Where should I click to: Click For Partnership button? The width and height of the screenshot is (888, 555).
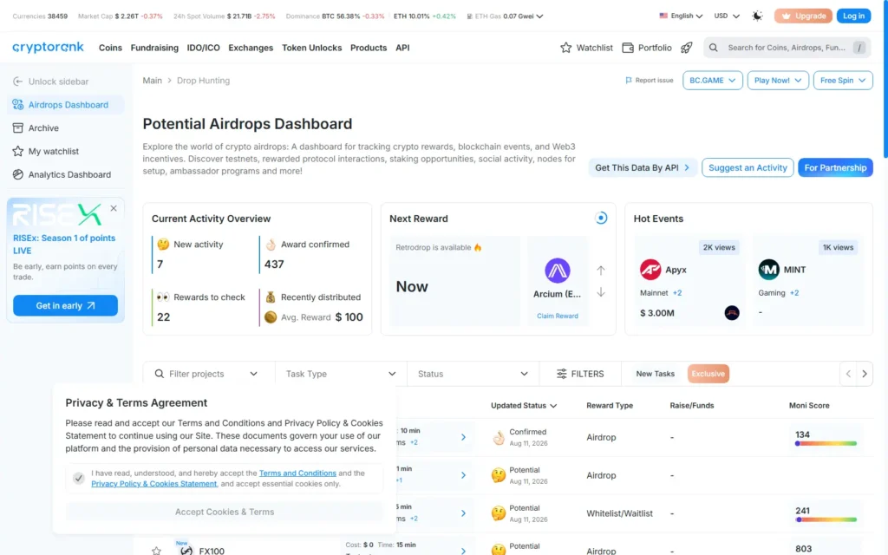click(835, 167)
